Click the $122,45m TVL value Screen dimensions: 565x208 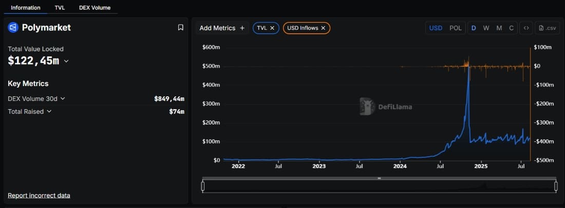coord(33,61)
